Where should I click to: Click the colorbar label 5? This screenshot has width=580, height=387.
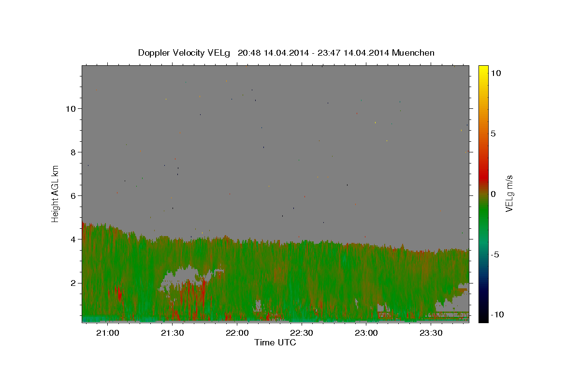click(x=493, y=134)
